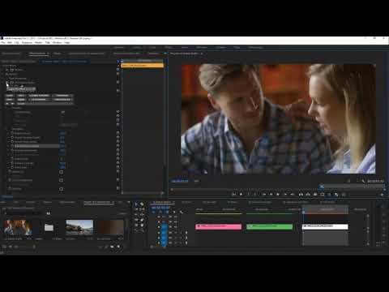Toggle nest-or-individual-clips insert button in timeline
This screenshot has height=292, width=389.
(153, 212)
